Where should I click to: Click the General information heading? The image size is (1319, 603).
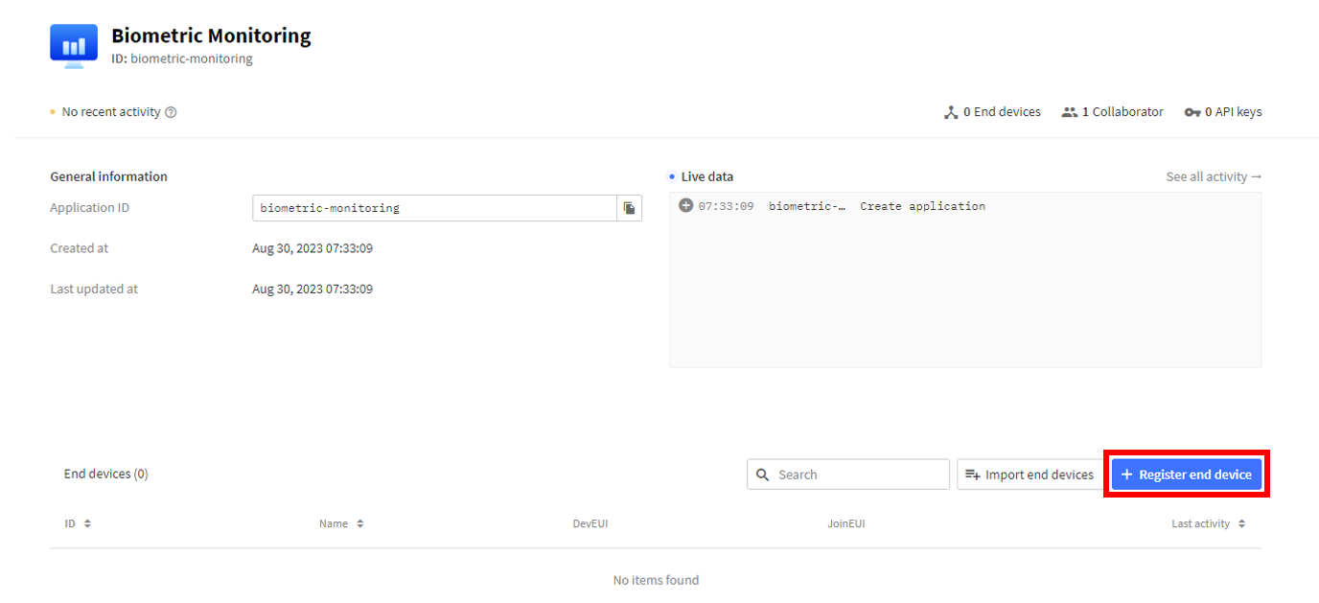click(x=108, y=176)
